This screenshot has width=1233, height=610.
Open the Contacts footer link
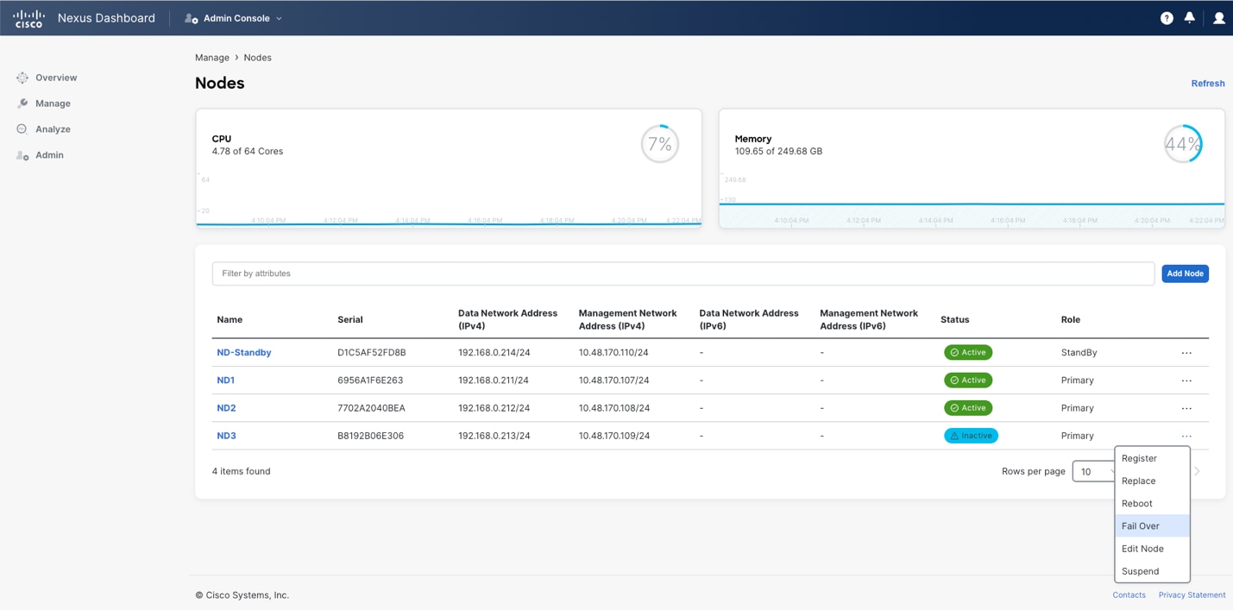pos(1129,594)
